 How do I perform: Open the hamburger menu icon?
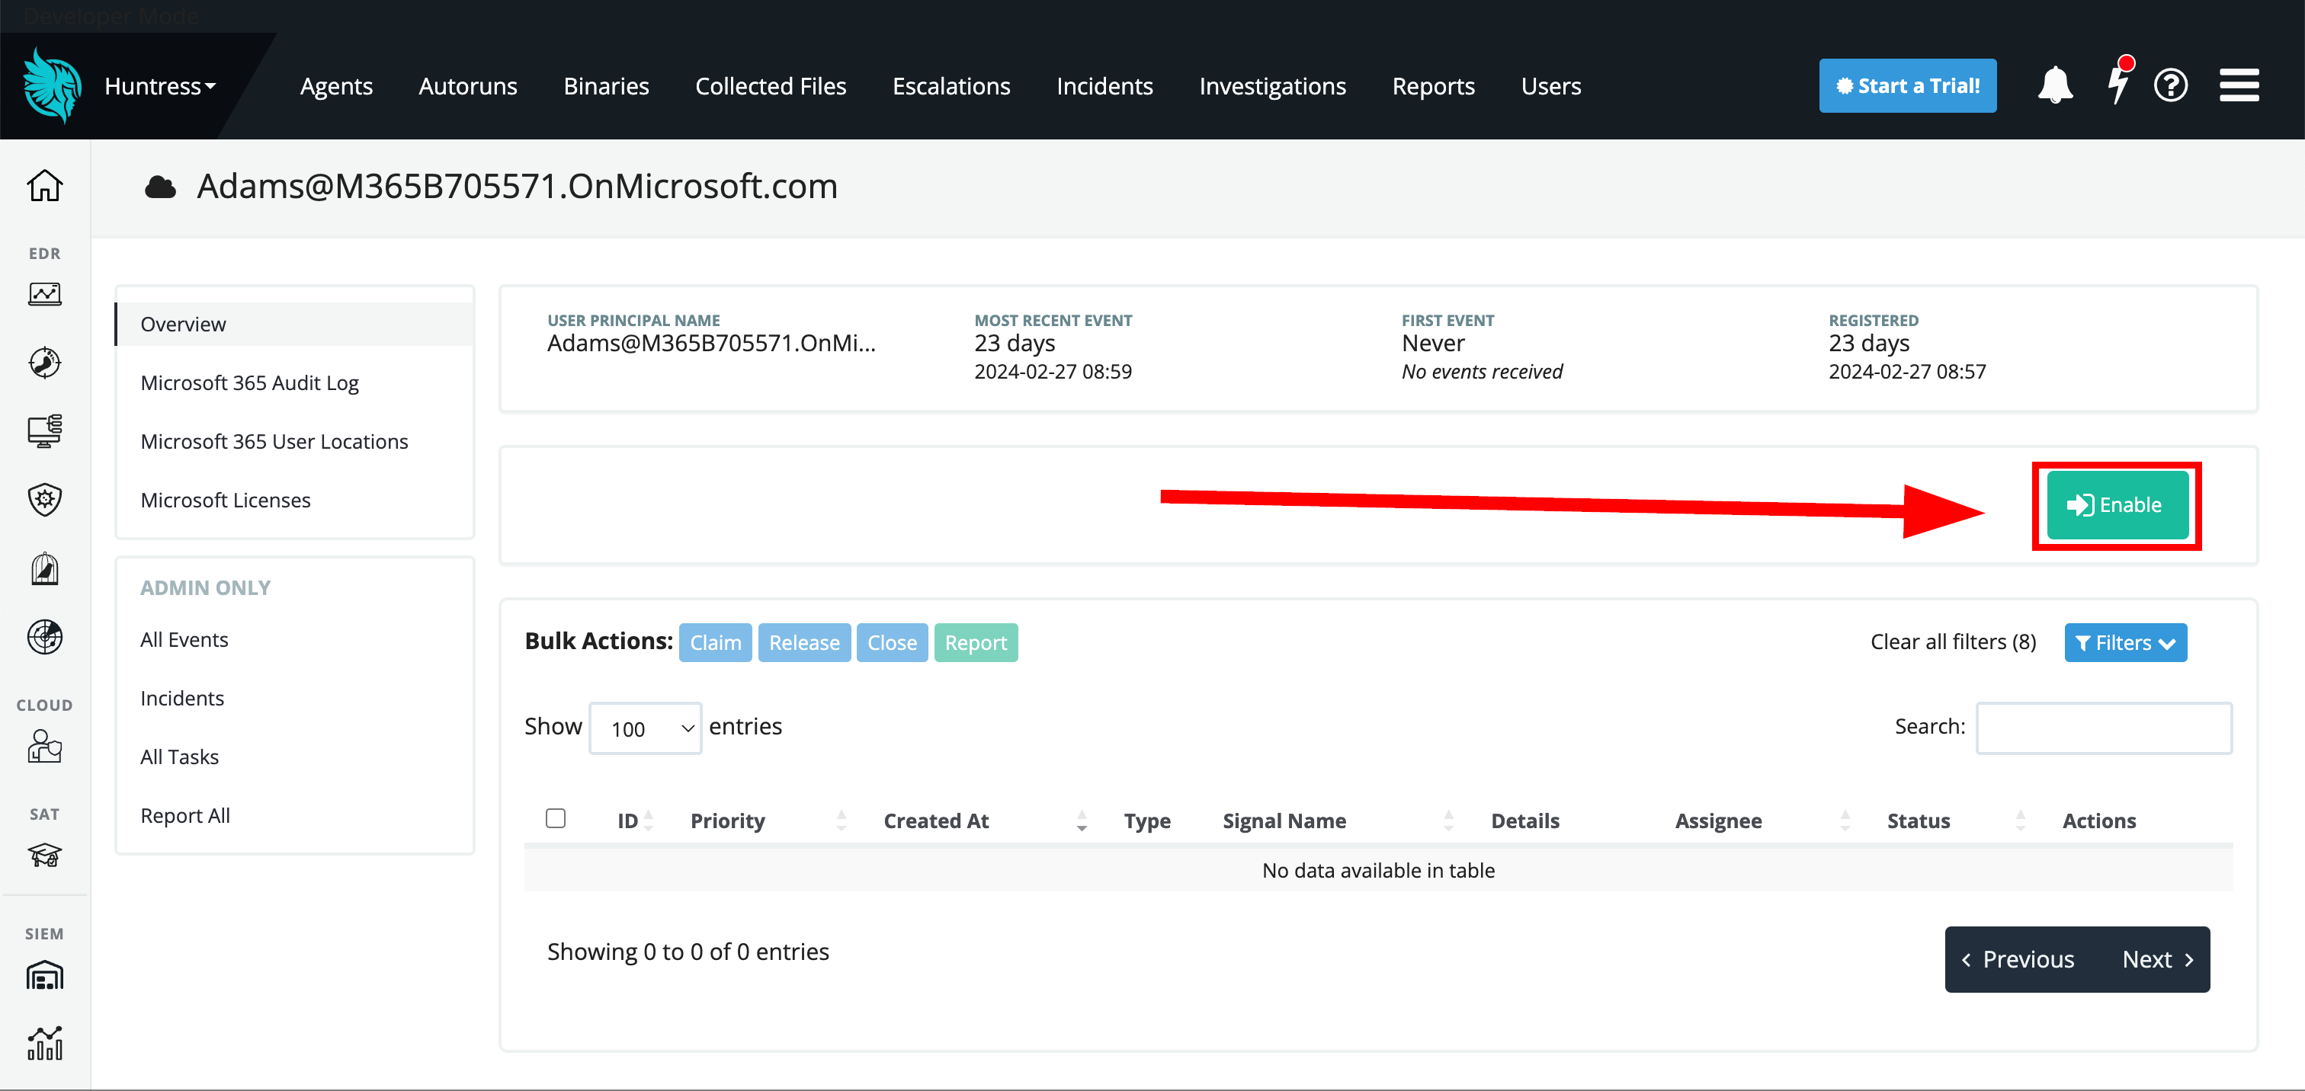2239,86
